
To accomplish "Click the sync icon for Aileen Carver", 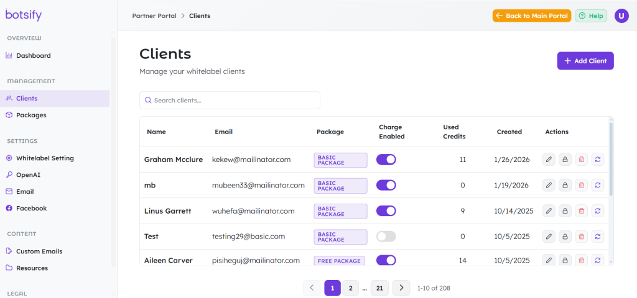I will click(x=598, y=260).
